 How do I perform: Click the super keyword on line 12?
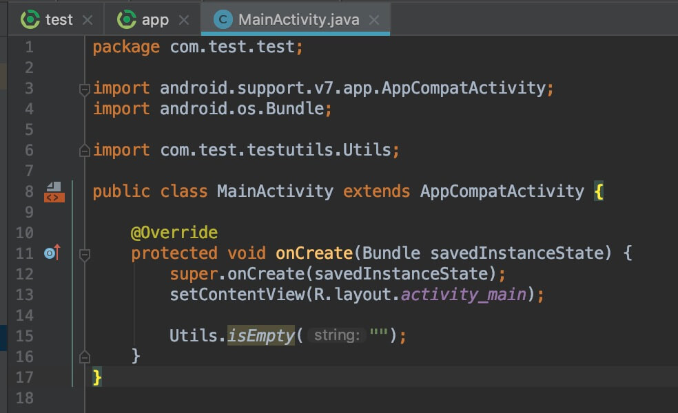tap(194, 275)
